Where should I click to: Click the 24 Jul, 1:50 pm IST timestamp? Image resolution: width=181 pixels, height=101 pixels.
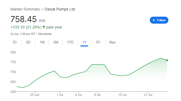click(23, 34)
